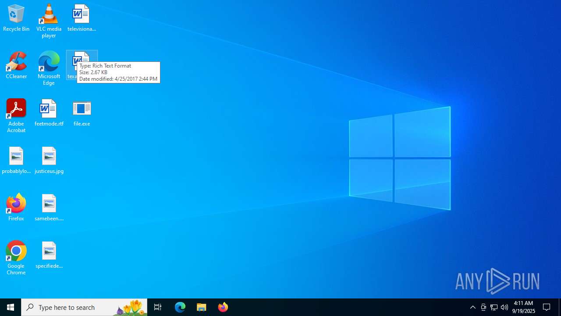Select the probablylo... image file
This screenshot has height=316, width=561.
(x=16, y=161)
